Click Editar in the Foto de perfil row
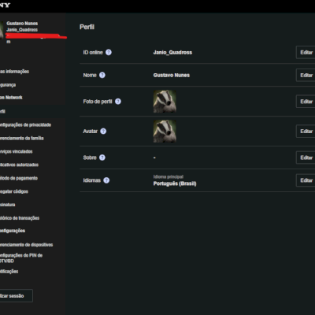315x315 pixels. [306, 102]
